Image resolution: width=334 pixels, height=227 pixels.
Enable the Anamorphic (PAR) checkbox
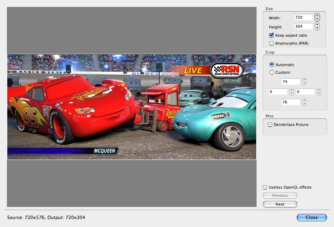tap(271, 43)
